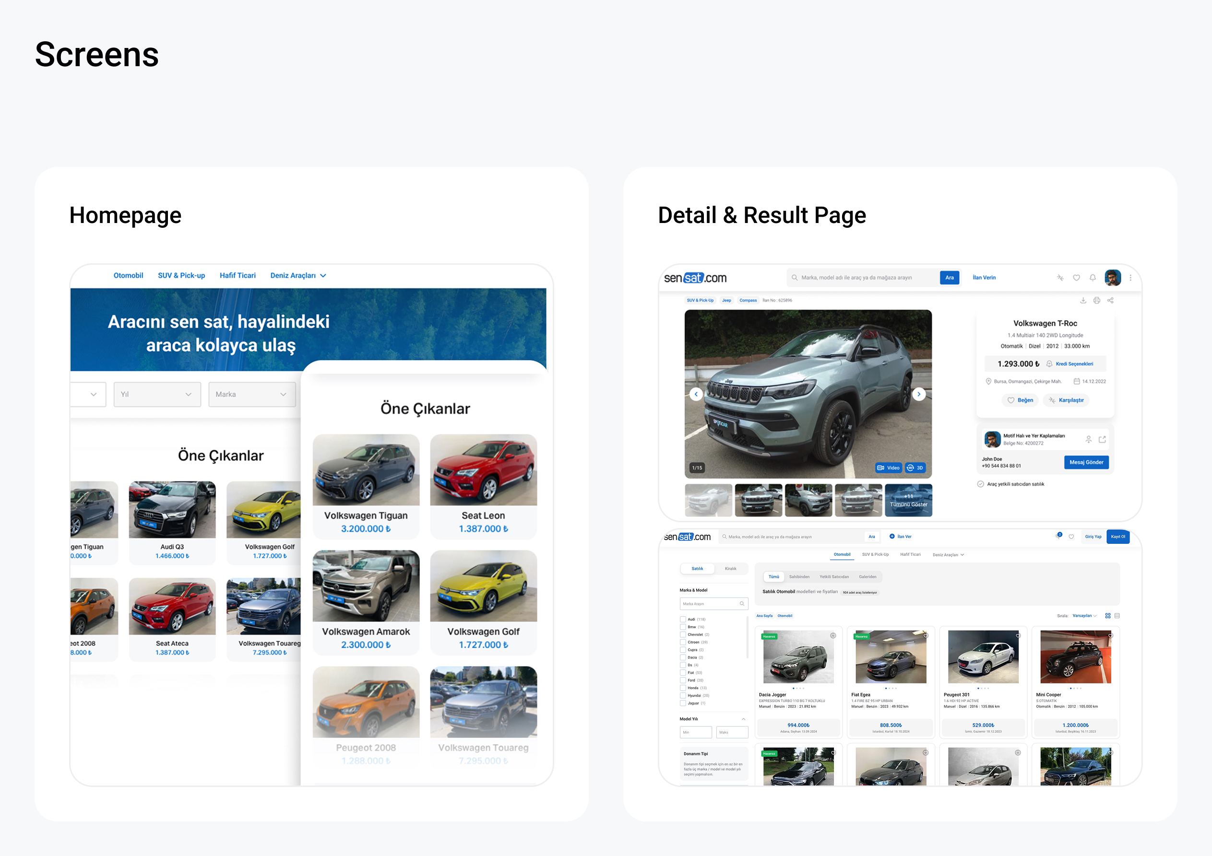The height and width of the screenshot is (856, 1212).
Task: Click sensat.com logo on detail page
Action: pyautogui.click(x=695, y=278)
